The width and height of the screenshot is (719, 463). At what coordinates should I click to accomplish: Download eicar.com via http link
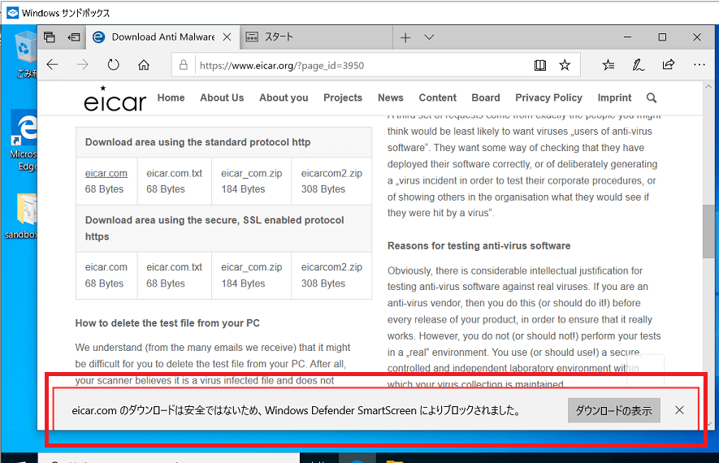106,173
